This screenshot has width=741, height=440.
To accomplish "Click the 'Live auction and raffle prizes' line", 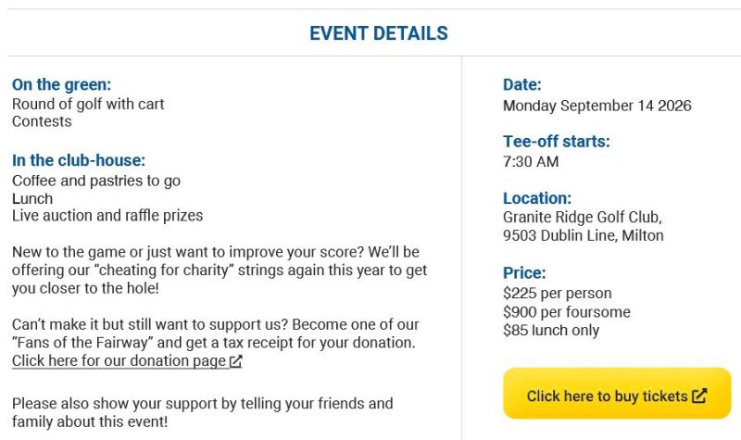I will tap(107, 216).
